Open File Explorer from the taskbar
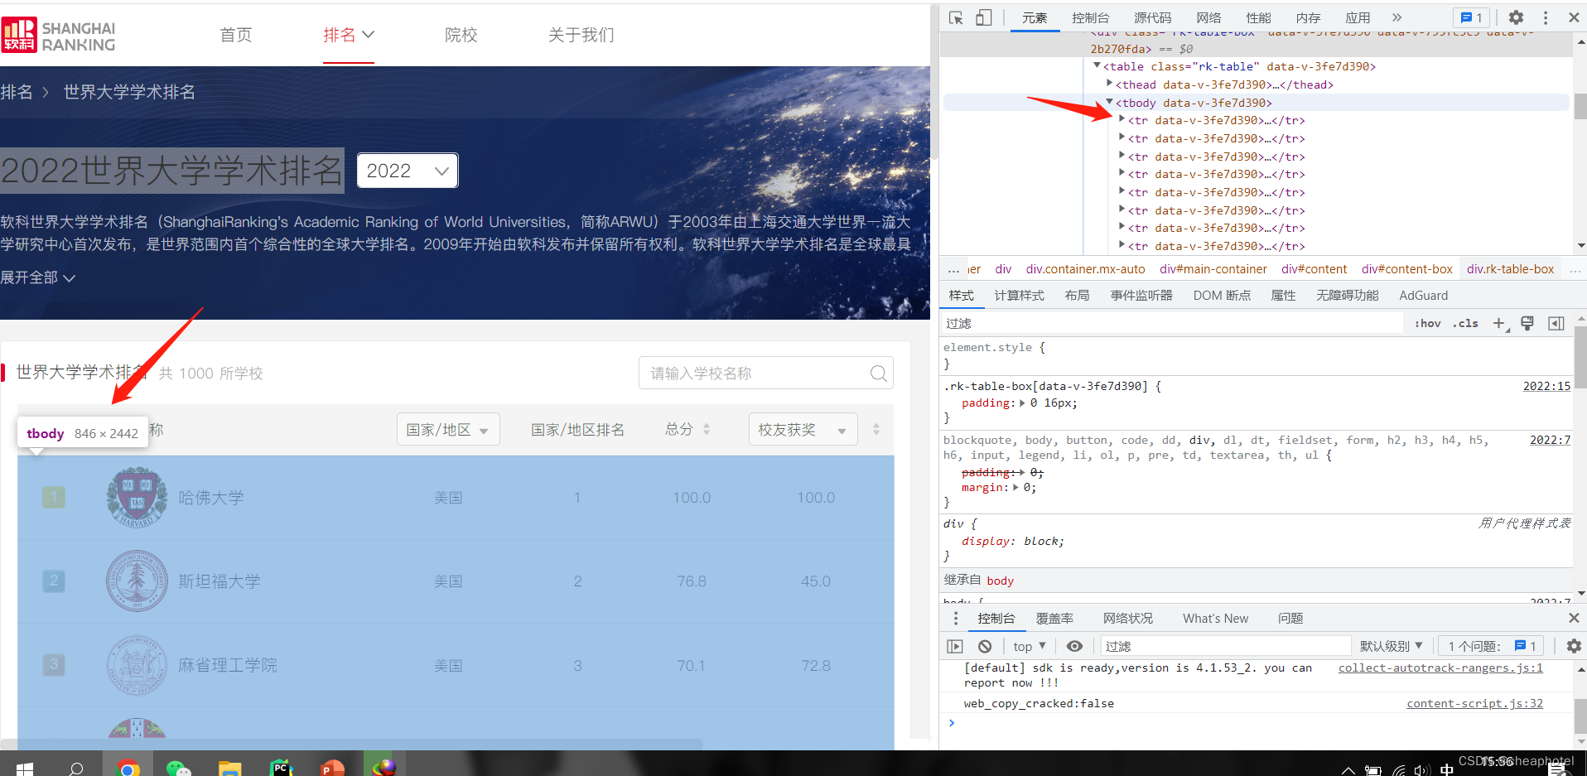 229,768
